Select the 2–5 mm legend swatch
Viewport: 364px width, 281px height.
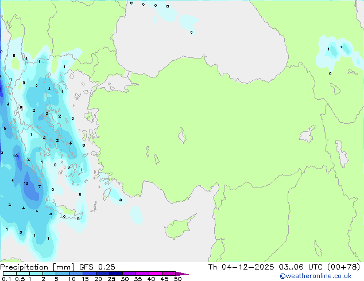(x=49, y=274)
